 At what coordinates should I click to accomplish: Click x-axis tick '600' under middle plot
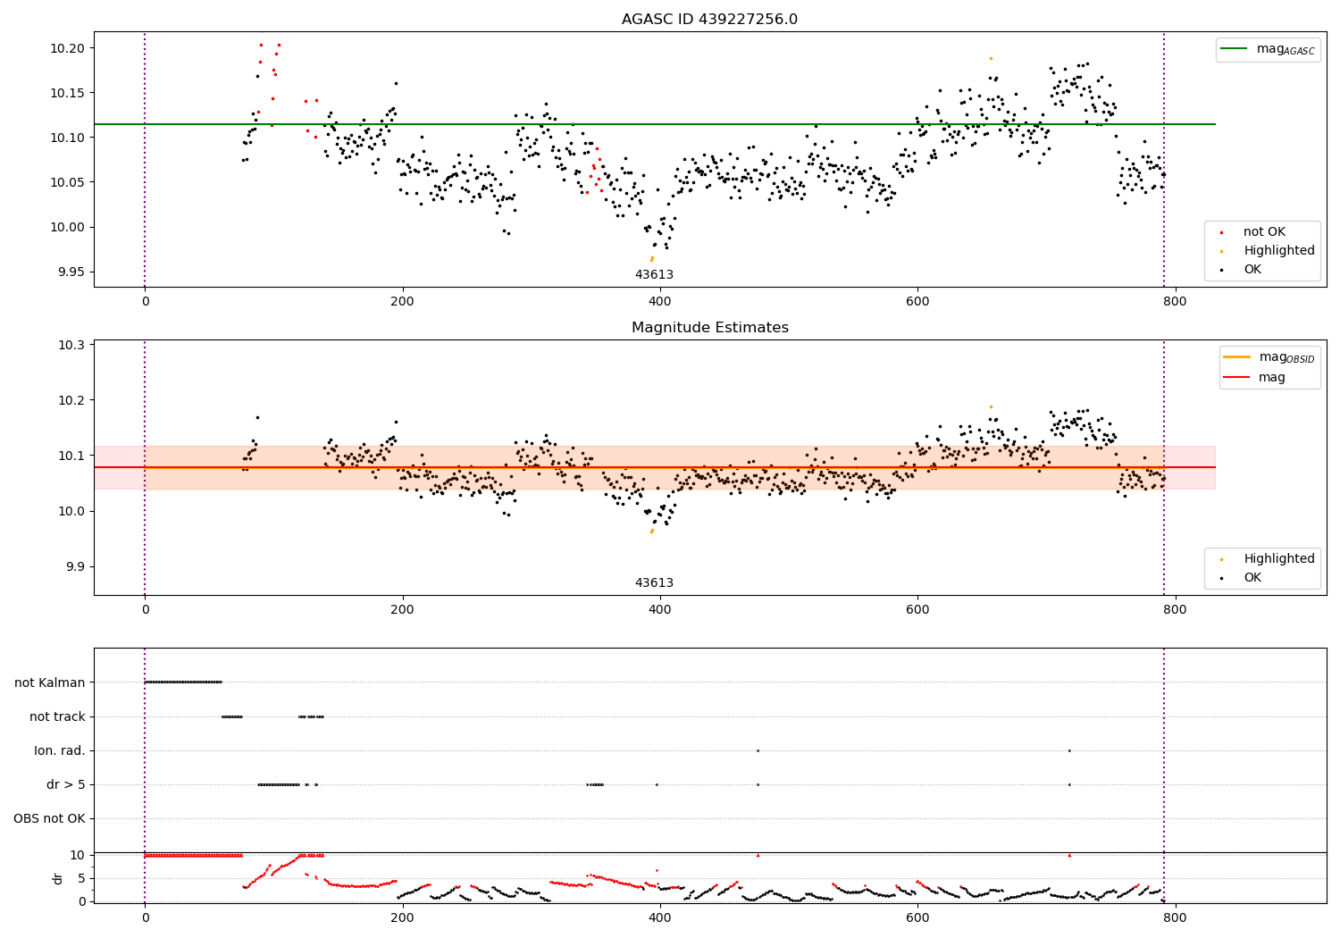coord(917,609)
